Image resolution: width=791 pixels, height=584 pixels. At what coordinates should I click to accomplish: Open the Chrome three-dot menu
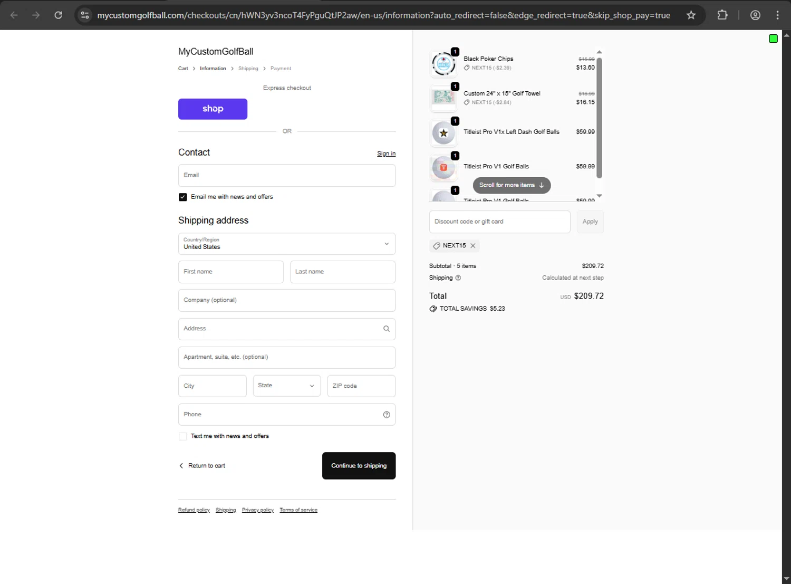tap(777, 15)
